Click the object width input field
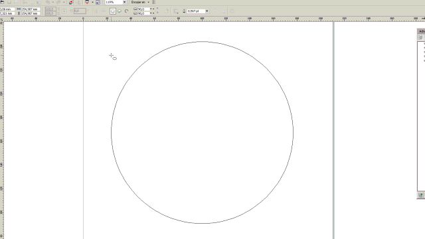The image size is (425, 239). click(x=31, y=9)
